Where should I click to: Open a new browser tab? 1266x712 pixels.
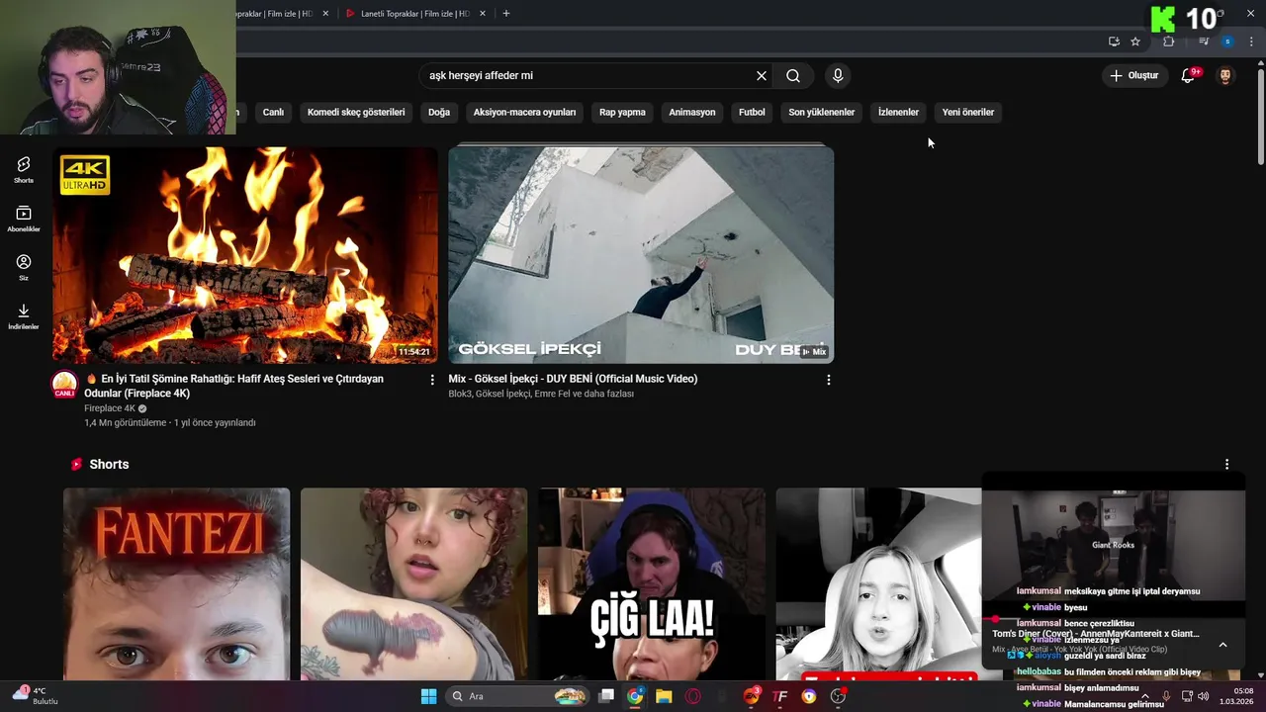coord(506,13)
